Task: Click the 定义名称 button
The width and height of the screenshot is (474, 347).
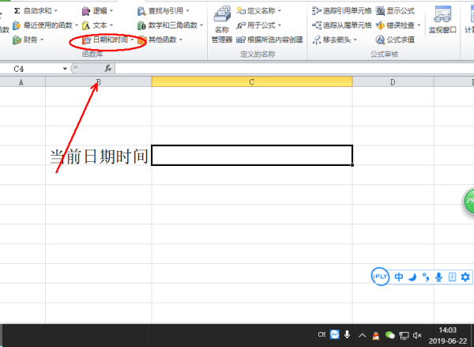Action: pyautogui.click(x=259, y=11)
